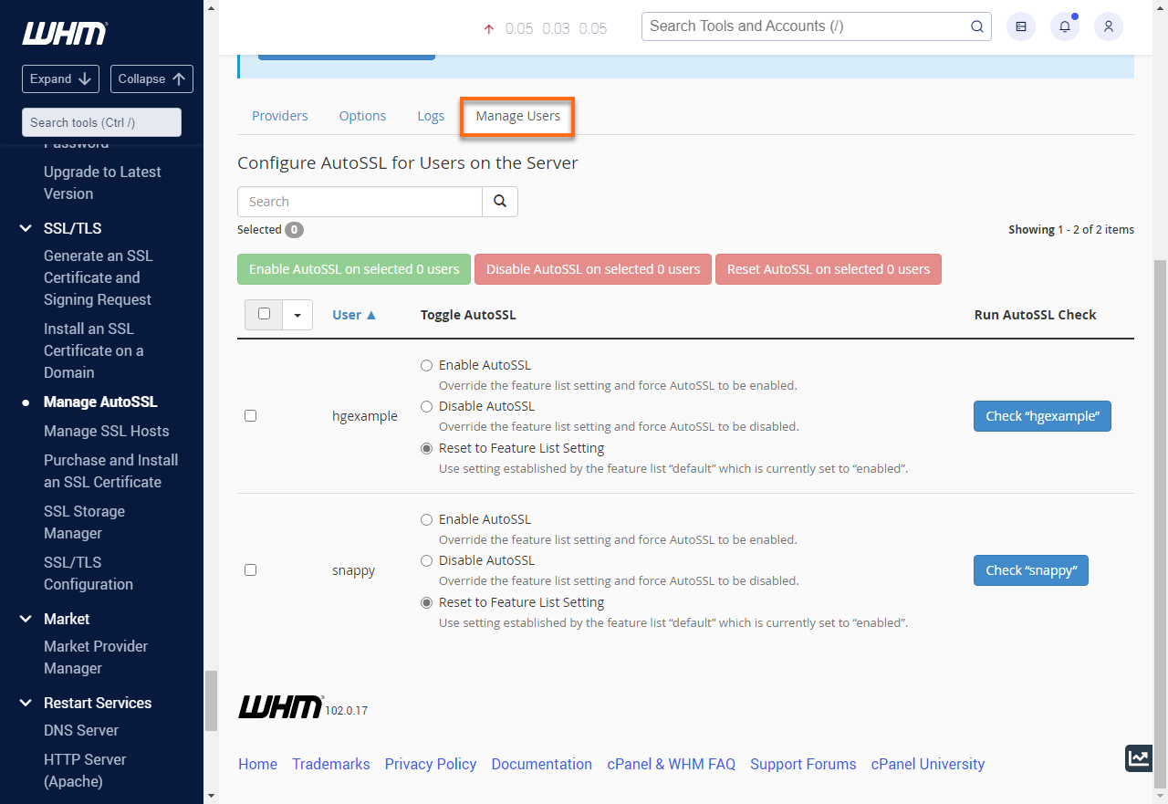1168x804 pixels.
Task: Open the Documentation footer link
Action: (541, 764)
